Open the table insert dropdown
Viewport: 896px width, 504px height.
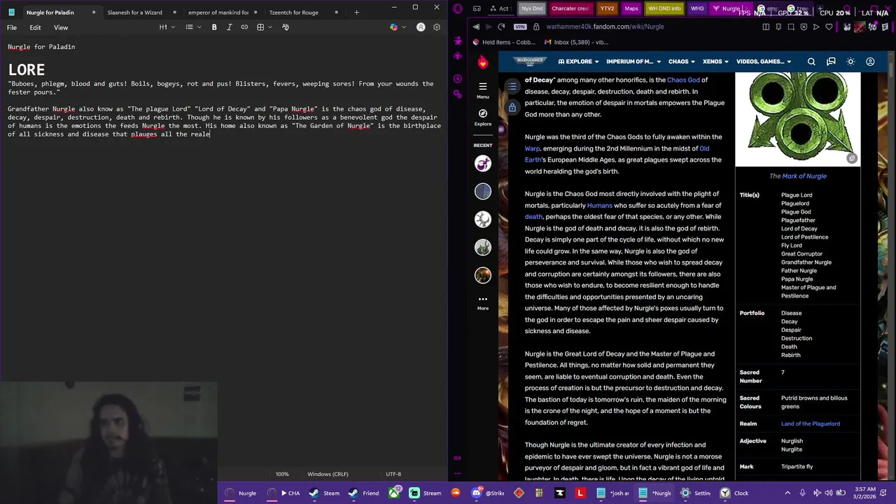click(x=263, y=27)
